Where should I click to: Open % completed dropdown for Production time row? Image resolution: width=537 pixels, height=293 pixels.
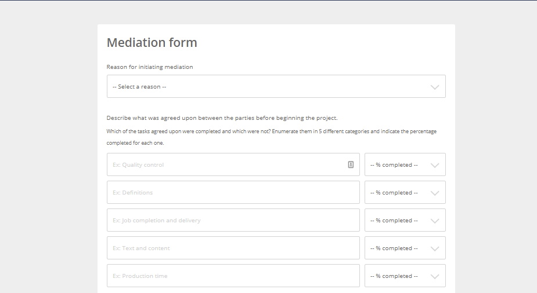pyautogui.click(x=405, y=276)
